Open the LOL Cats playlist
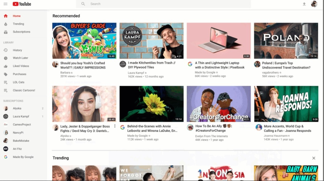 click(18, 82)
